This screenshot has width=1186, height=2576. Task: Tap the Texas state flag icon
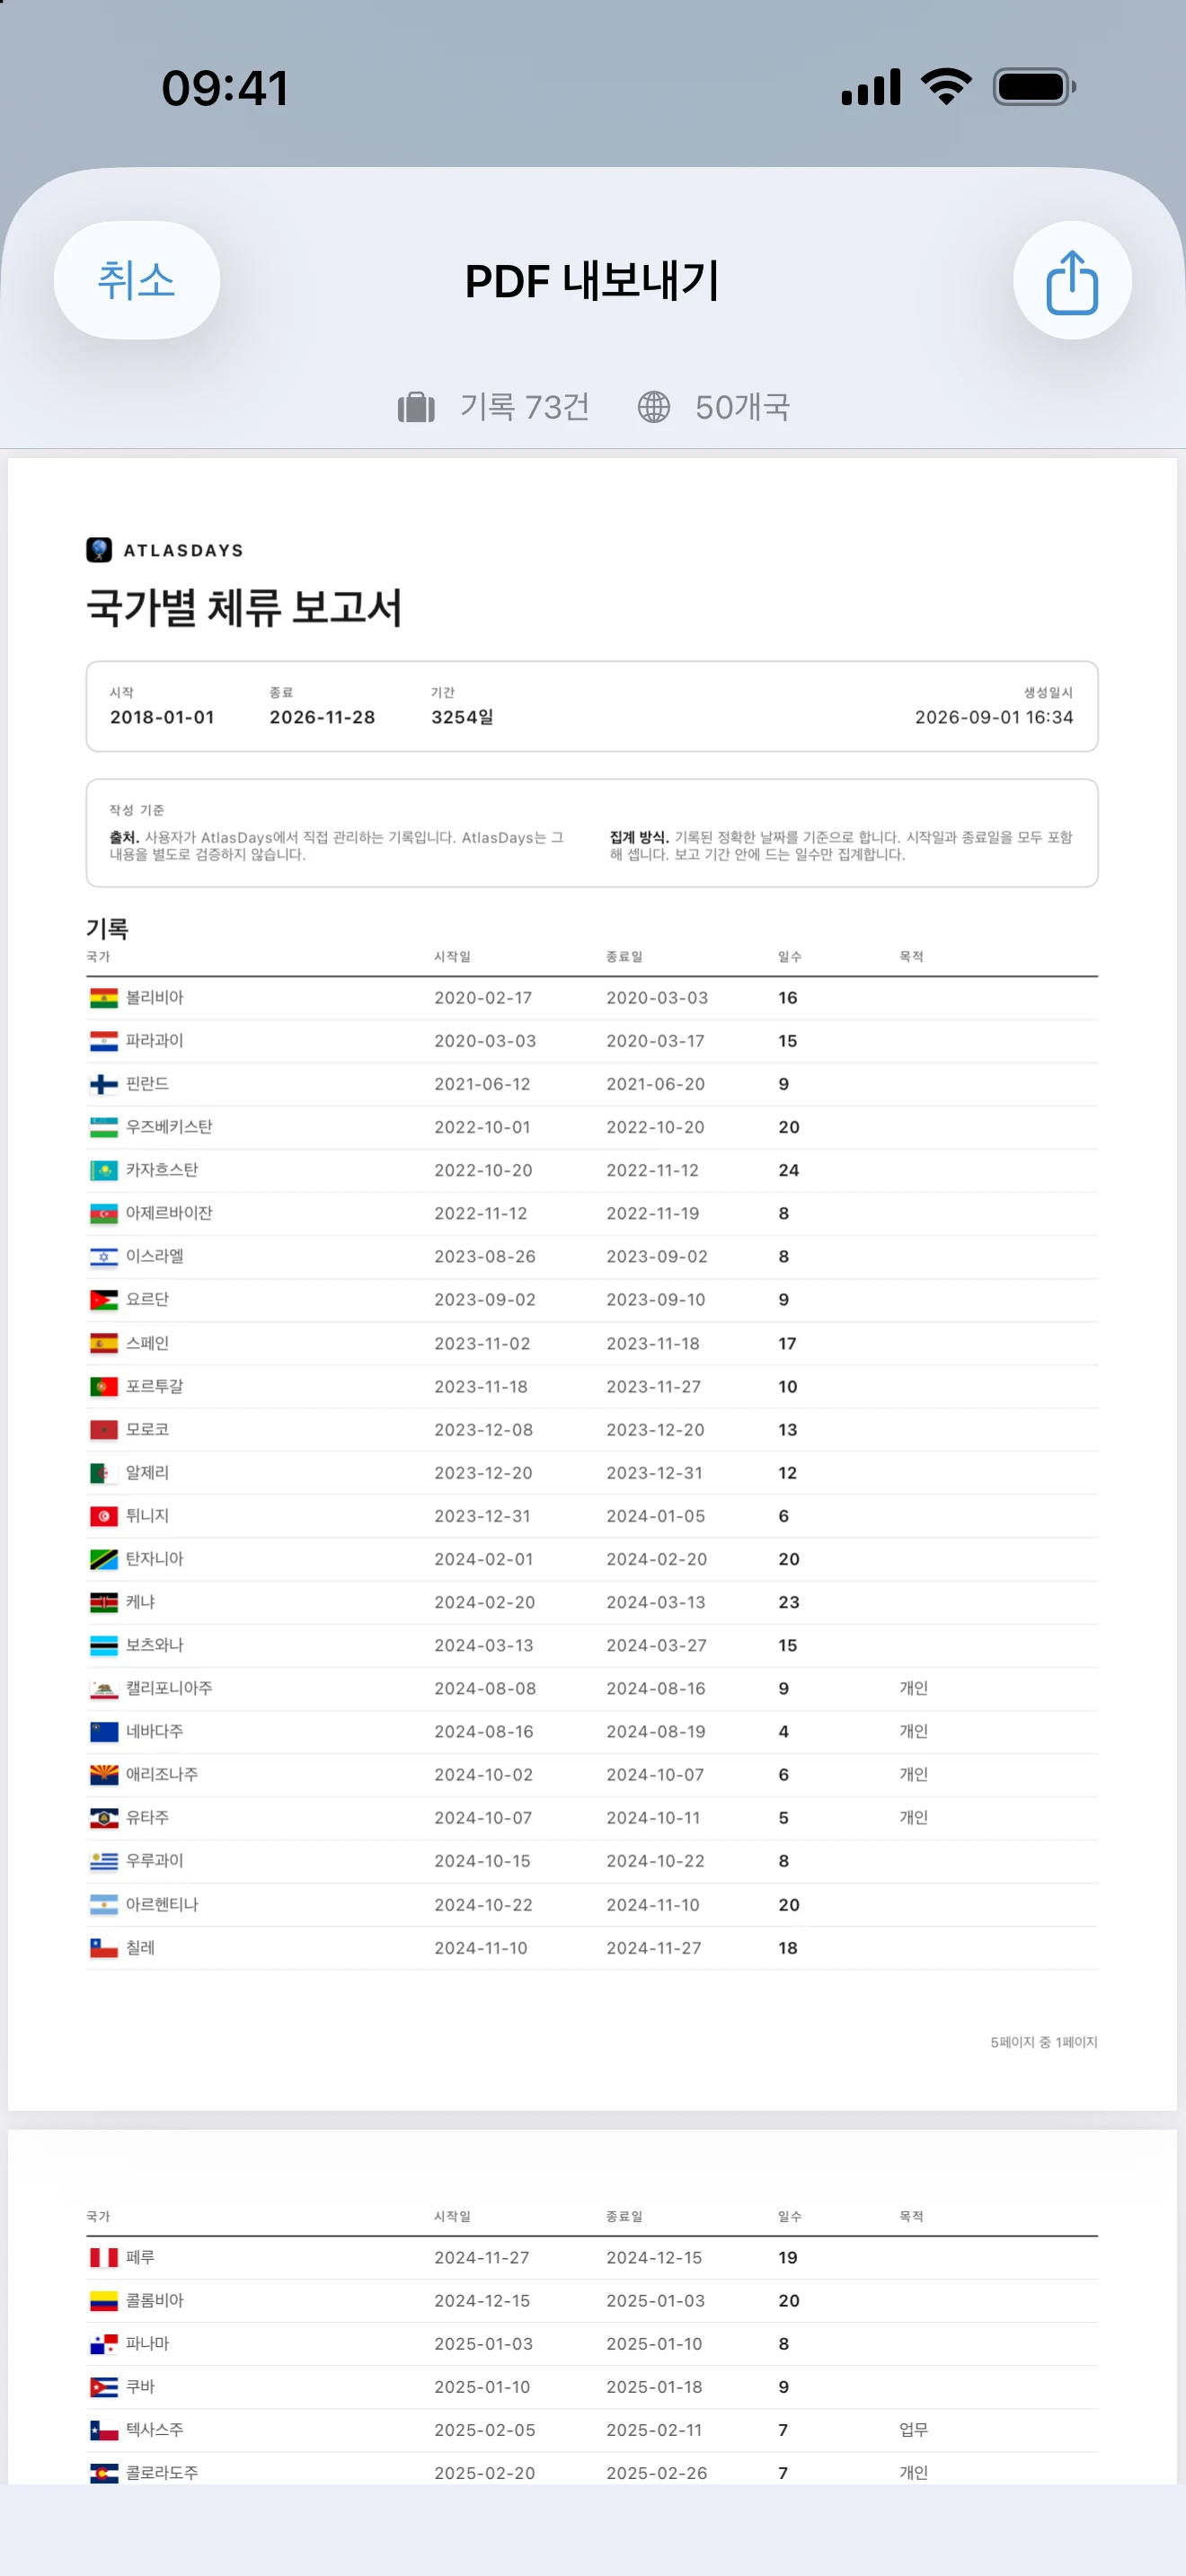(104, 2430)
